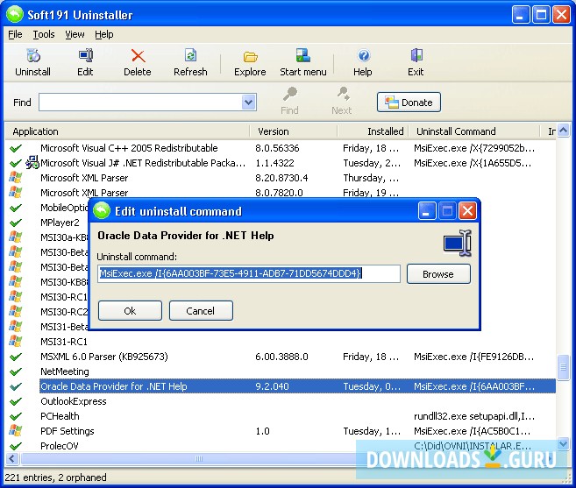This screenshot has width=576, height=488.
Task: Select the OutlookExpress entry
Action: (74, 402)
